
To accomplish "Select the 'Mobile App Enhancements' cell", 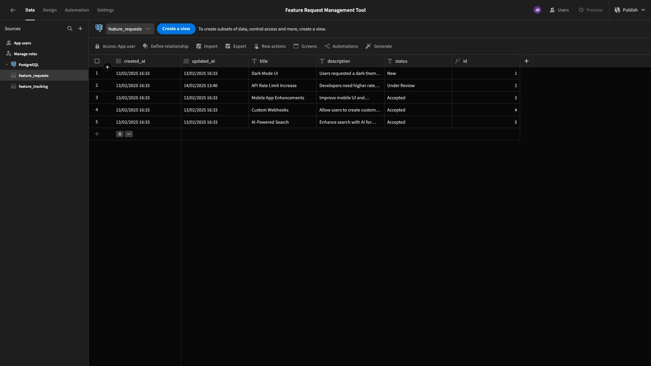I will [282, 98].
